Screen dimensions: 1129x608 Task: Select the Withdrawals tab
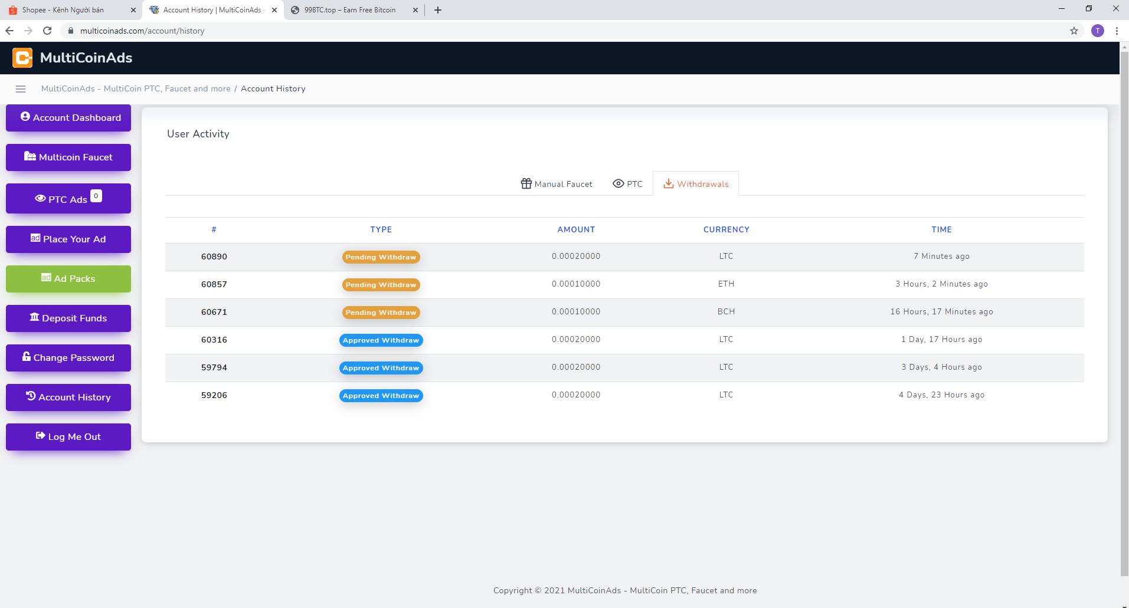(x=695, y=184)
